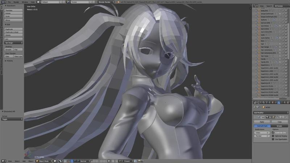Move the Subsurf modifier down in stack
Screen dimensions: 290x163
[283, 117]
